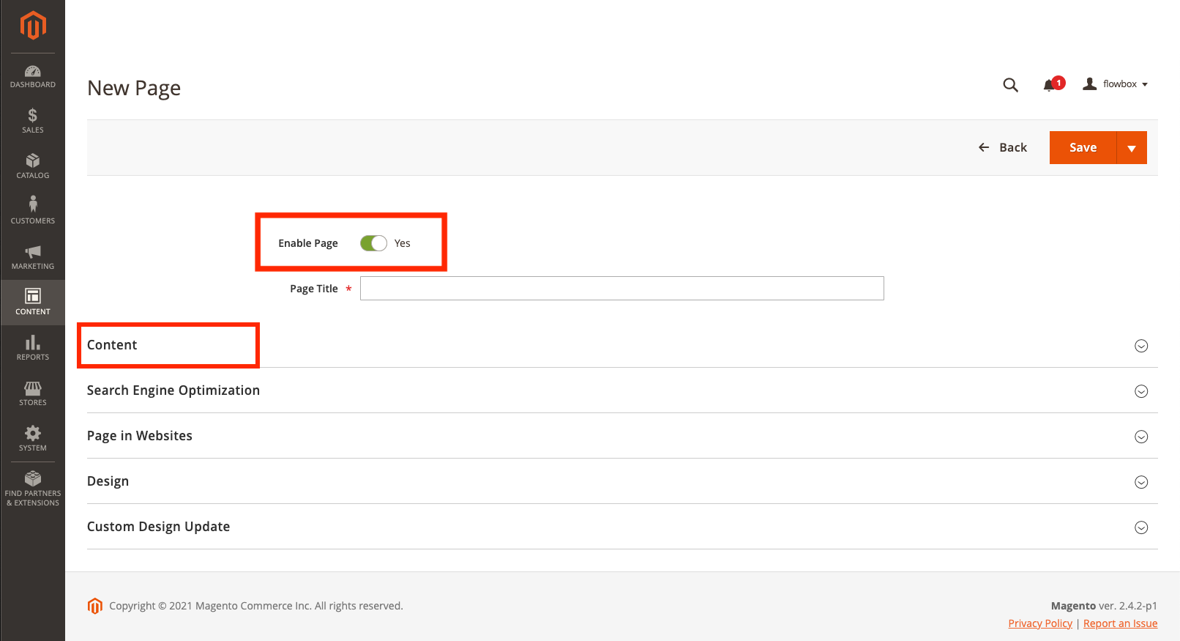1180x641 pixels.
Task: Toggle the Enable Page switch
Action: pos(373,243)
